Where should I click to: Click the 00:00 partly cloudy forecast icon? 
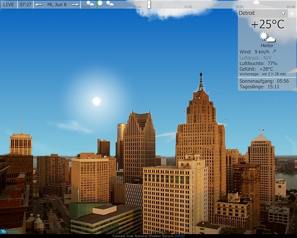coord(90,3)
